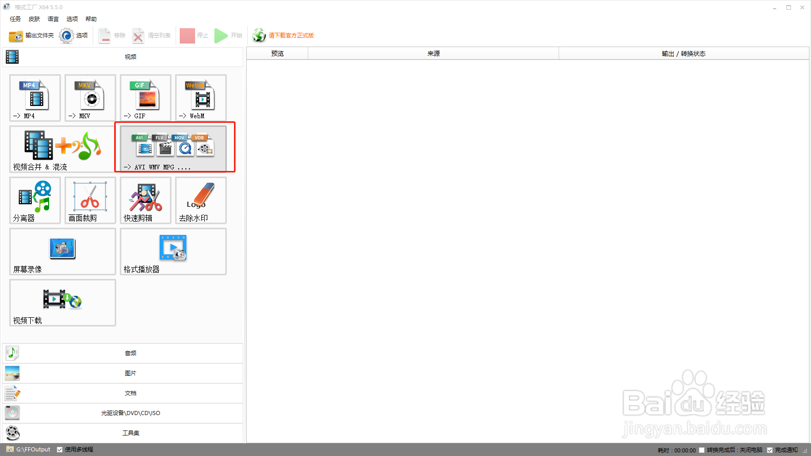Launch the 格式播放器 player
The image size is (811, 456).
(x=173, y=251)
